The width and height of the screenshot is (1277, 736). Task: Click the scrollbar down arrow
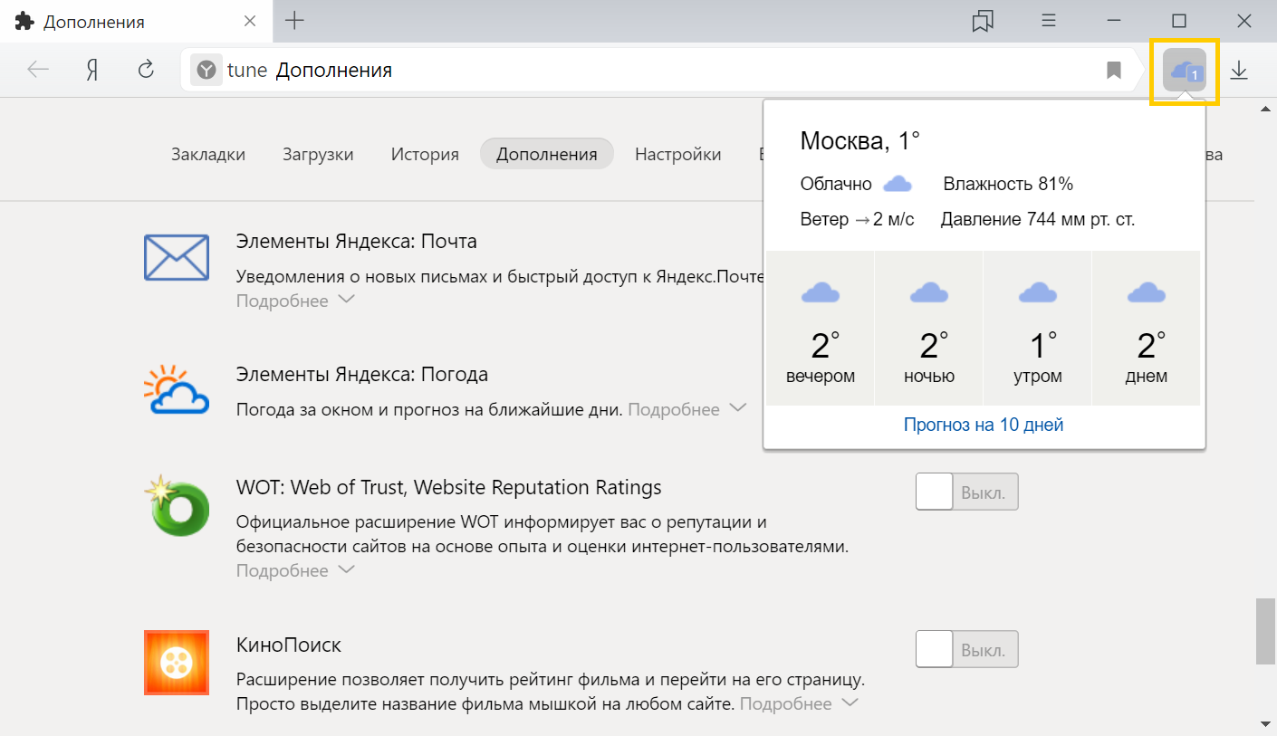click(1264, 722)
